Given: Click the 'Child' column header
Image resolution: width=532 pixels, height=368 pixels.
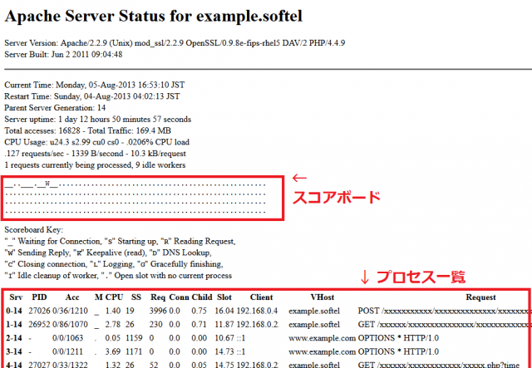Looking at the screenshot, I should coord(202,297).
